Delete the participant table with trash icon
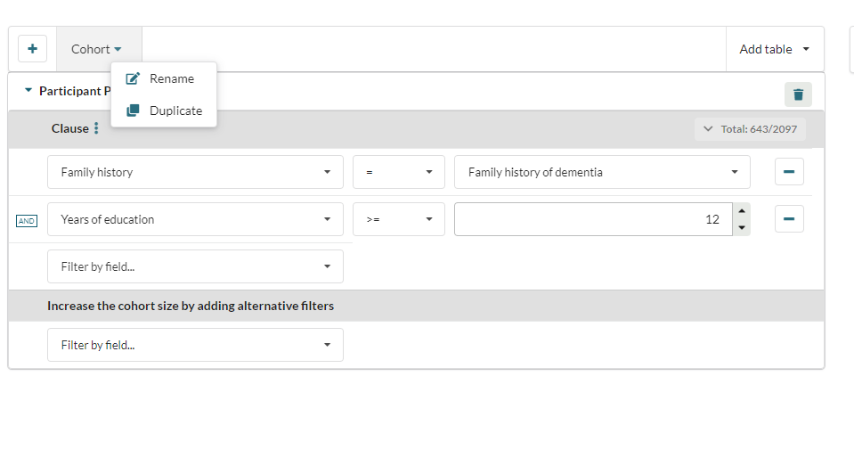Viewport: 854px width, 458px height. point(798,94)
